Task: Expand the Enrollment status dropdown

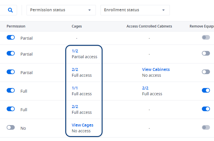Action: pyautogui.click(x=135, y=10)
